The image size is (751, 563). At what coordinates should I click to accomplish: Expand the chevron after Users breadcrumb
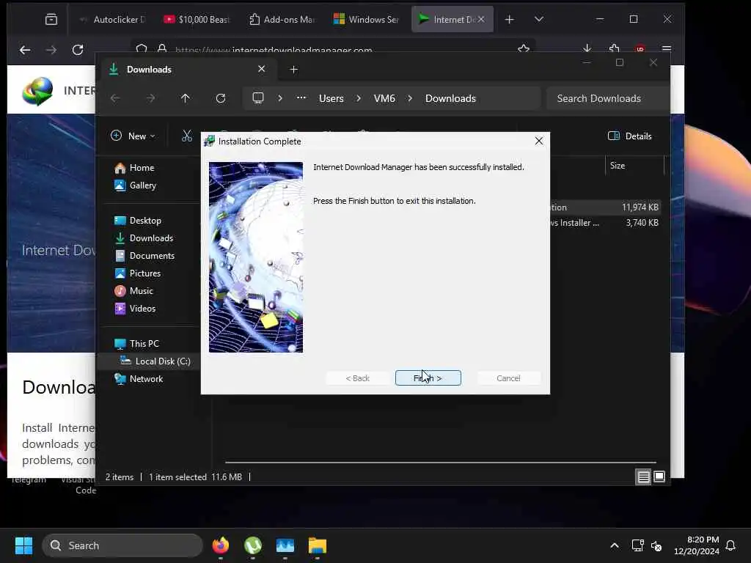tap(359, 98)
